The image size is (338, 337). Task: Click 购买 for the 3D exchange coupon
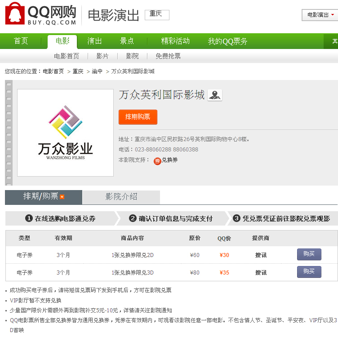(309, 272)
